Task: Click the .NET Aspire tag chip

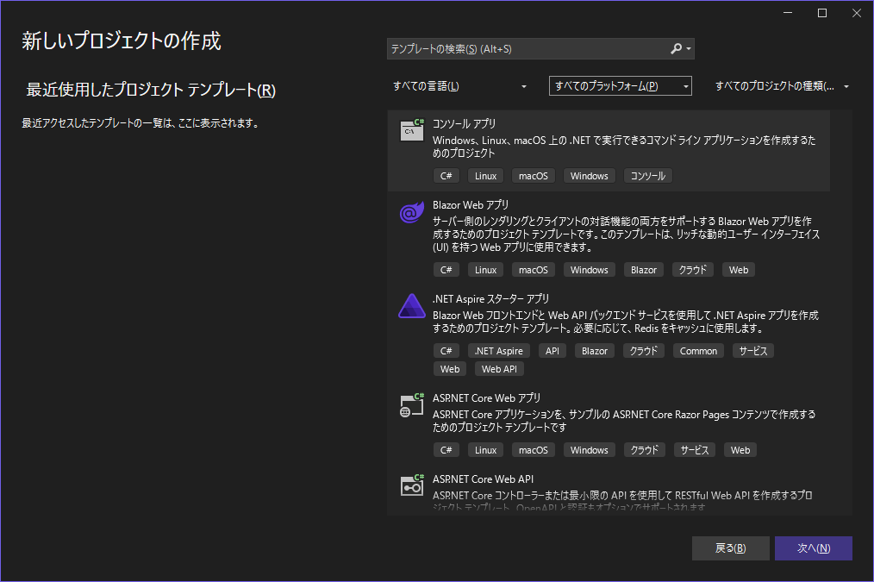Action: 498,351
